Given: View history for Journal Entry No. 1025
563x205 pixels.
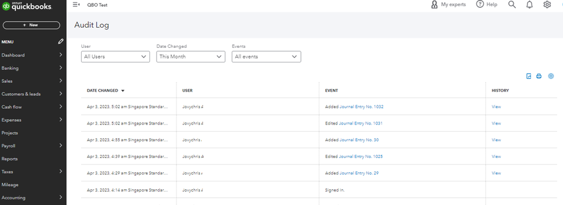Looking at the screenshot, I should pyautogui.click(x=496, y=157).
